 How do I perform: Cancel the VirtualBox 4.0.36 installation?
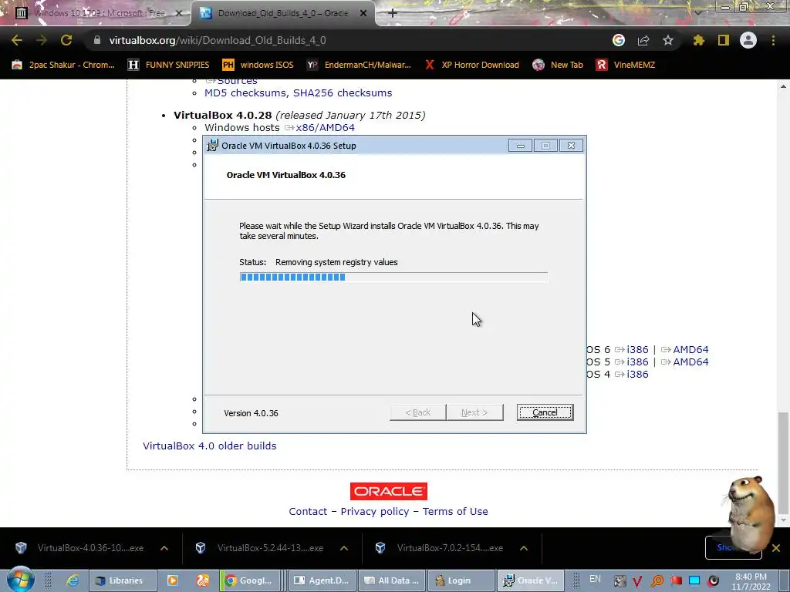tap(545, 412)
